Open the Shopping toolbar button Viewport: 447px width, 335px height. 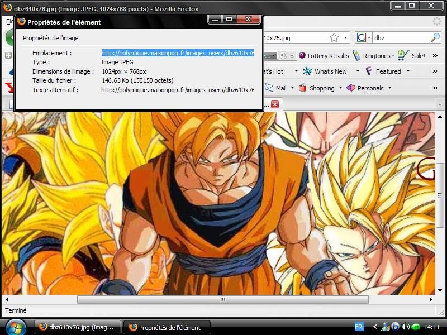click(322, 88)
